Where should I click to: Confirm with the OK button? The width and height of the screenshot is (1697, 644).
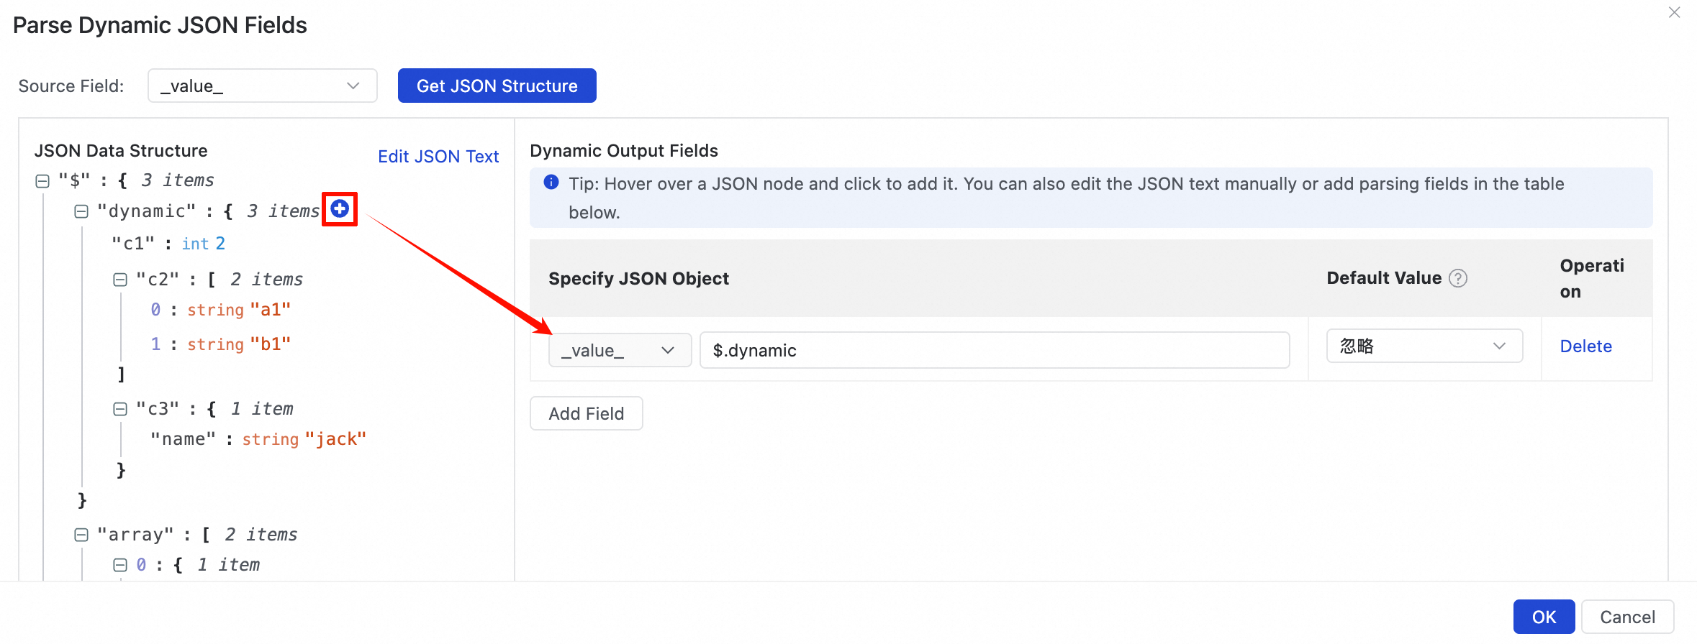pos(1544,617)
